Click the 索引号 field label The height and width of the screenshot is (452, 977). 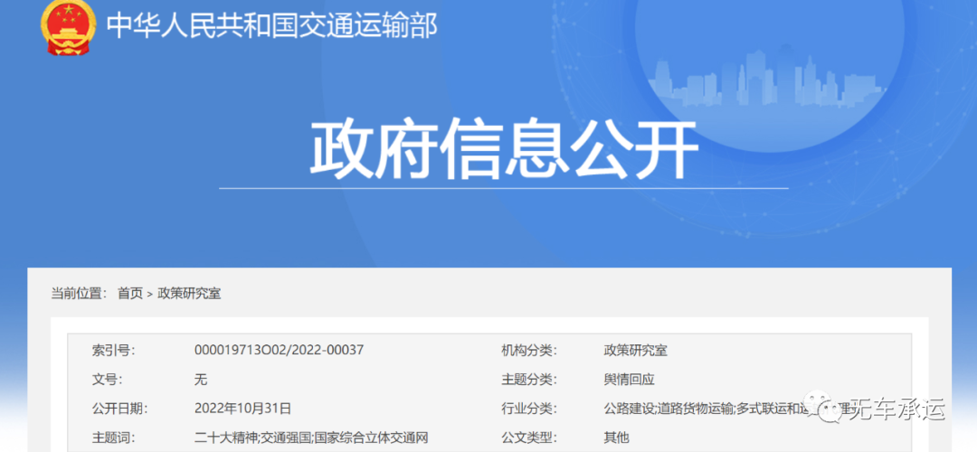(113, 351)
